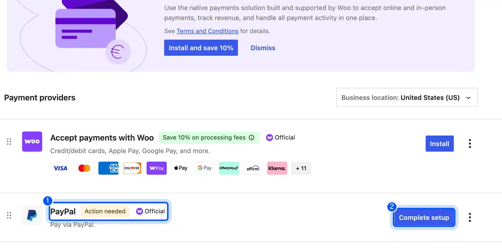Click Install and save 10% button
Viewport: 502px width, 251px height.
coord(201,48)
